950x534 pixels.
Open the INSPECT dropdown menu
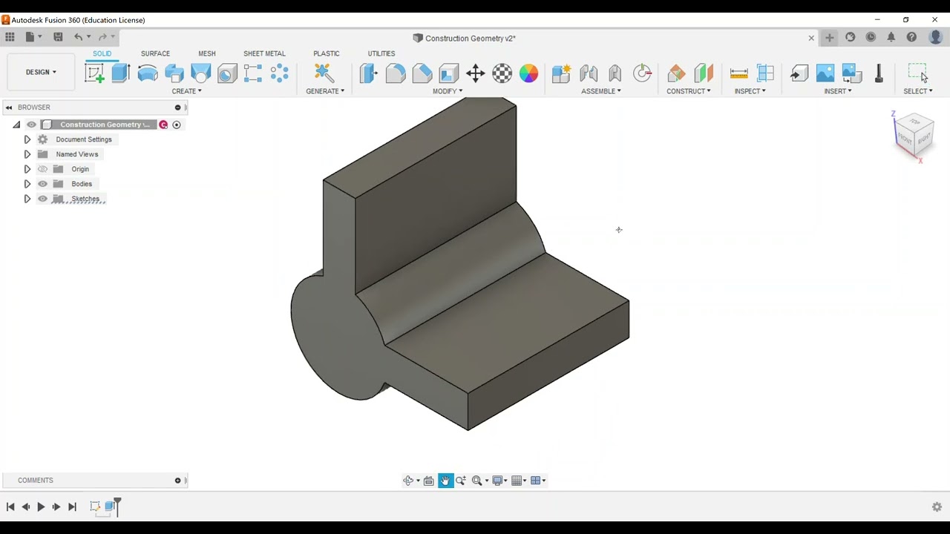click(750, 91)
